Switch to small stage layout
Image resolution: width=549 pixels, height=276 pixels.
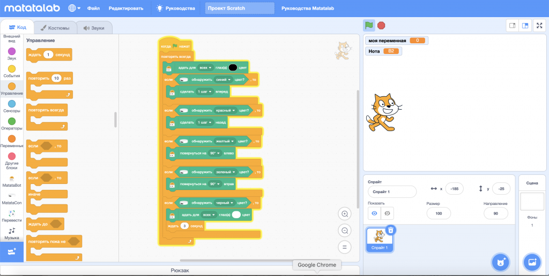(x=512, y=25)
